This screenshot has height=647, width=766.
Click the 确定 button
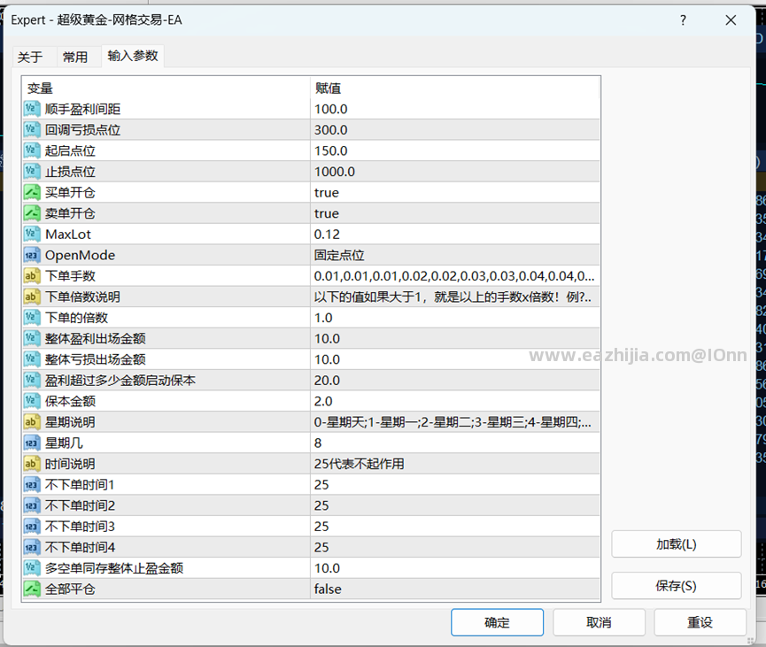(497, 622)
